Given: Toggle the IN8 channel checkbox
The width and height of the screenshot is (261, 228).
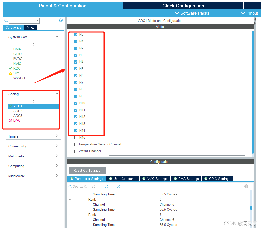Looking at the screenshot, I should tap(76, 89).
